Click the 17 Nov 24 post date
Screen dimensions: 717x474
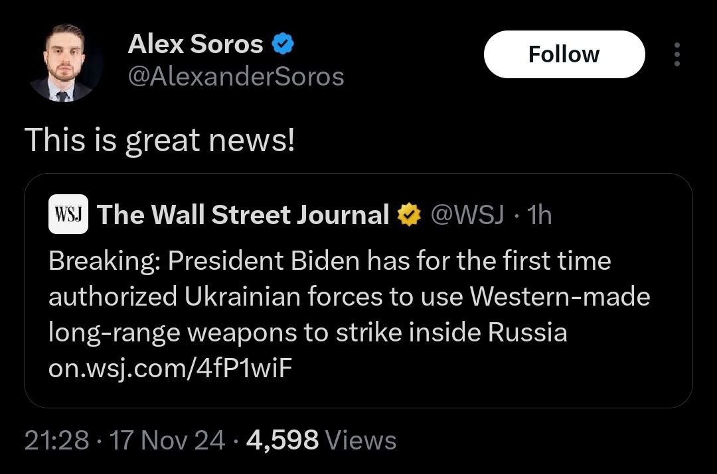pyautogui.click(x=168, y=440)
